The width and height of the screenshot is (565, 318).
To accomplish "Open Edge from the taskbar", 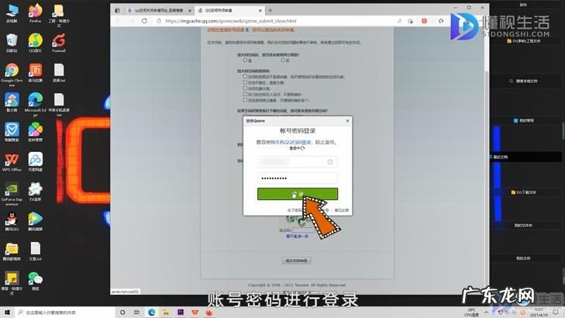I will click(151, 313).
